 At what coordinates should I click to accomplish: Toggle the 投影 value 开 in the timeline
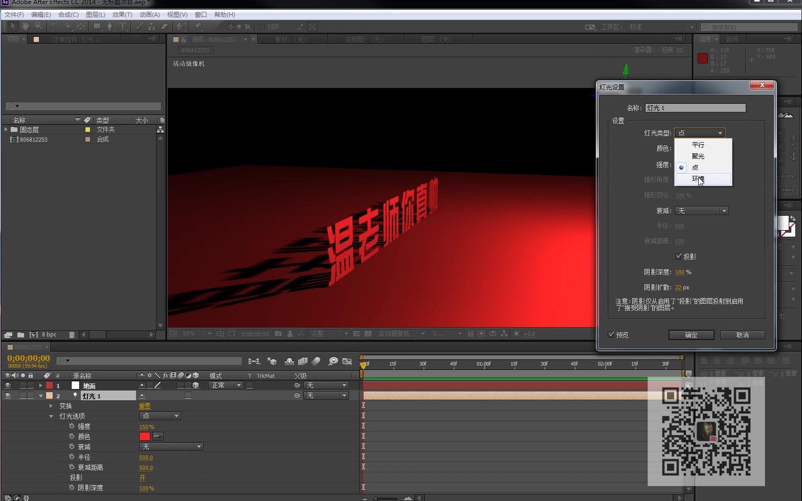(x=142, y=477)
